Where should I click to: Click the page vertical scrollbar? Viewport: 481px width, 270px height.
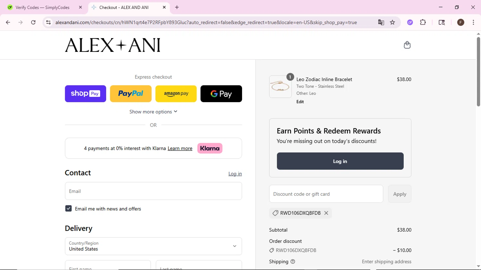pos(478,72)
